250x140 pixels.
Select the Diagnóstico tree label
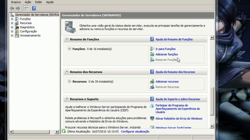point(27,27)
